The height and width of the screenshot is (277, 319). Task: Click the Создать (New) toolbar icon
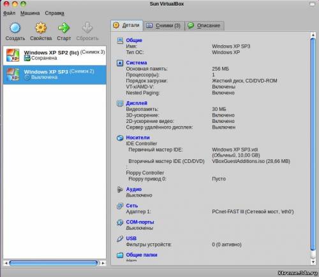point(15,28)
